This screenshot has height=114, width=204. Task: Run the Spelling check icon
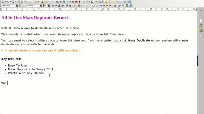[61, 2]
